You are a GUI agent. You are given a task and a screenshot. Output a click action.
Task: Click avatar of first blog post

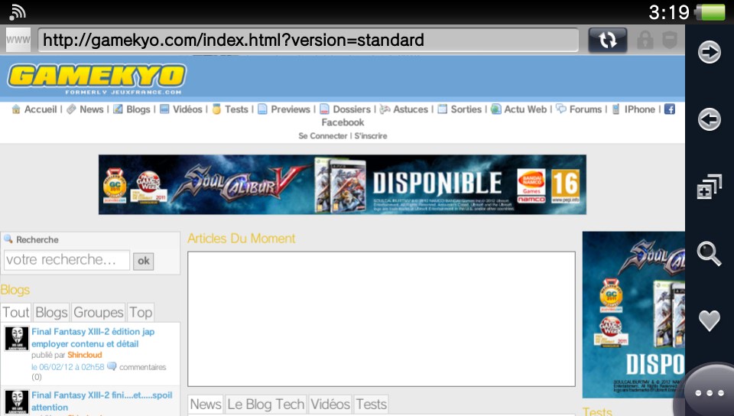[17, 338]
